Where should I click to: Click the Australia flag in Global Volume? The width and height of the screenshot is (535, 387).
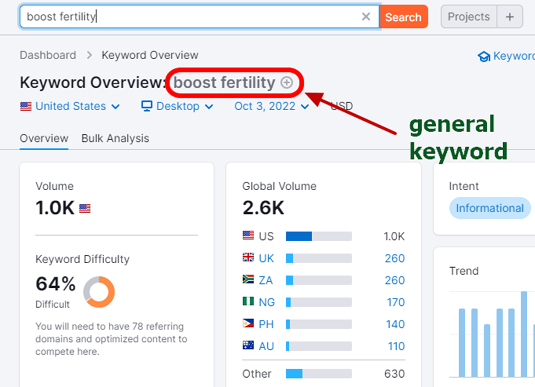[x=249, y=346]
